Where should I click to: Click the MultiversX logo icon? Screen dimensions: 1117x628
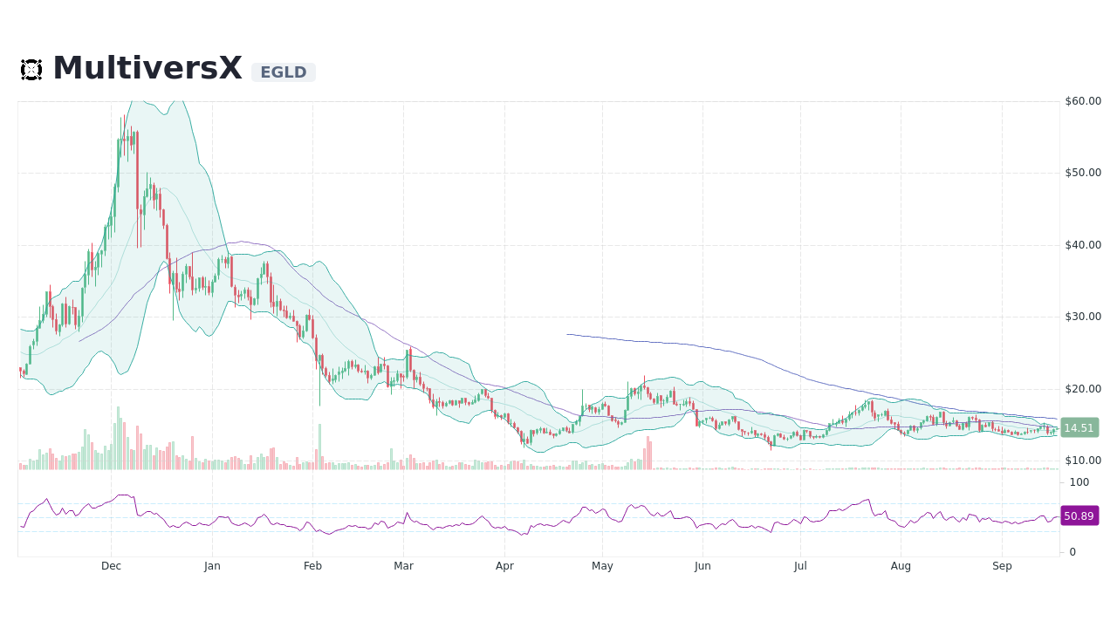click(x=31, y=67)
